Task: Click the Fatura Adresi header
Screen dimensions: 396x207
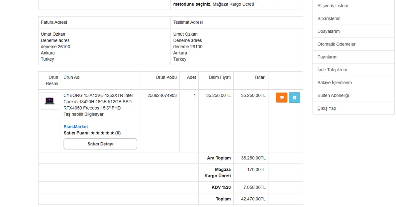Action: 54,22
